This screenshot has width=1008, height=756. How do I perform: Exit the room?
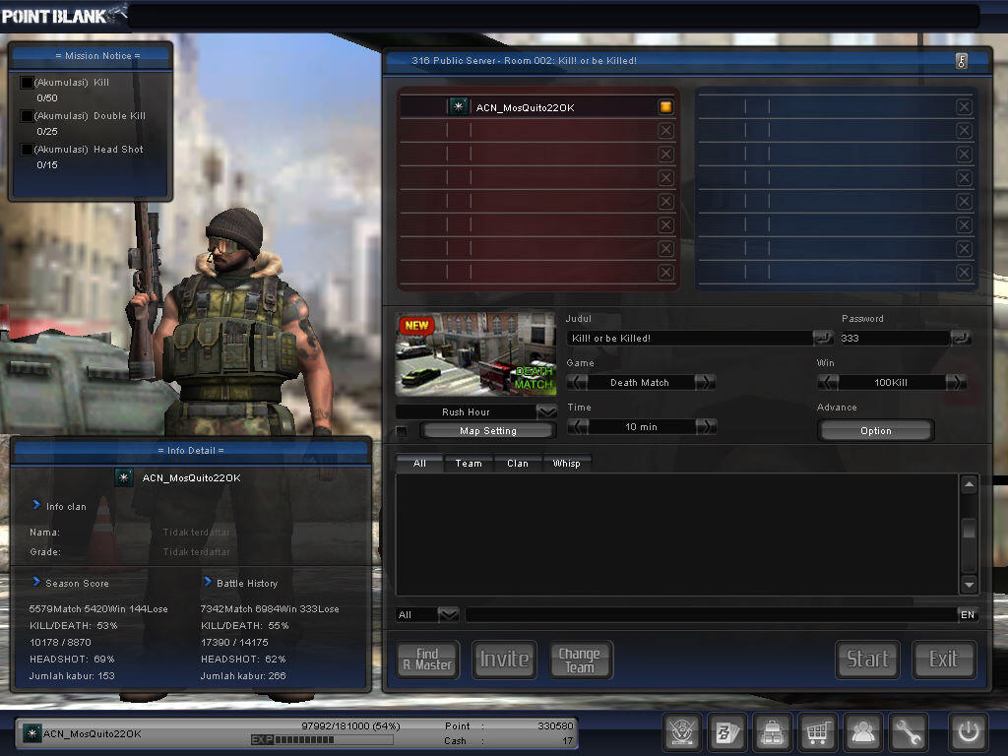pyautogui.click(x=944, y=660)
